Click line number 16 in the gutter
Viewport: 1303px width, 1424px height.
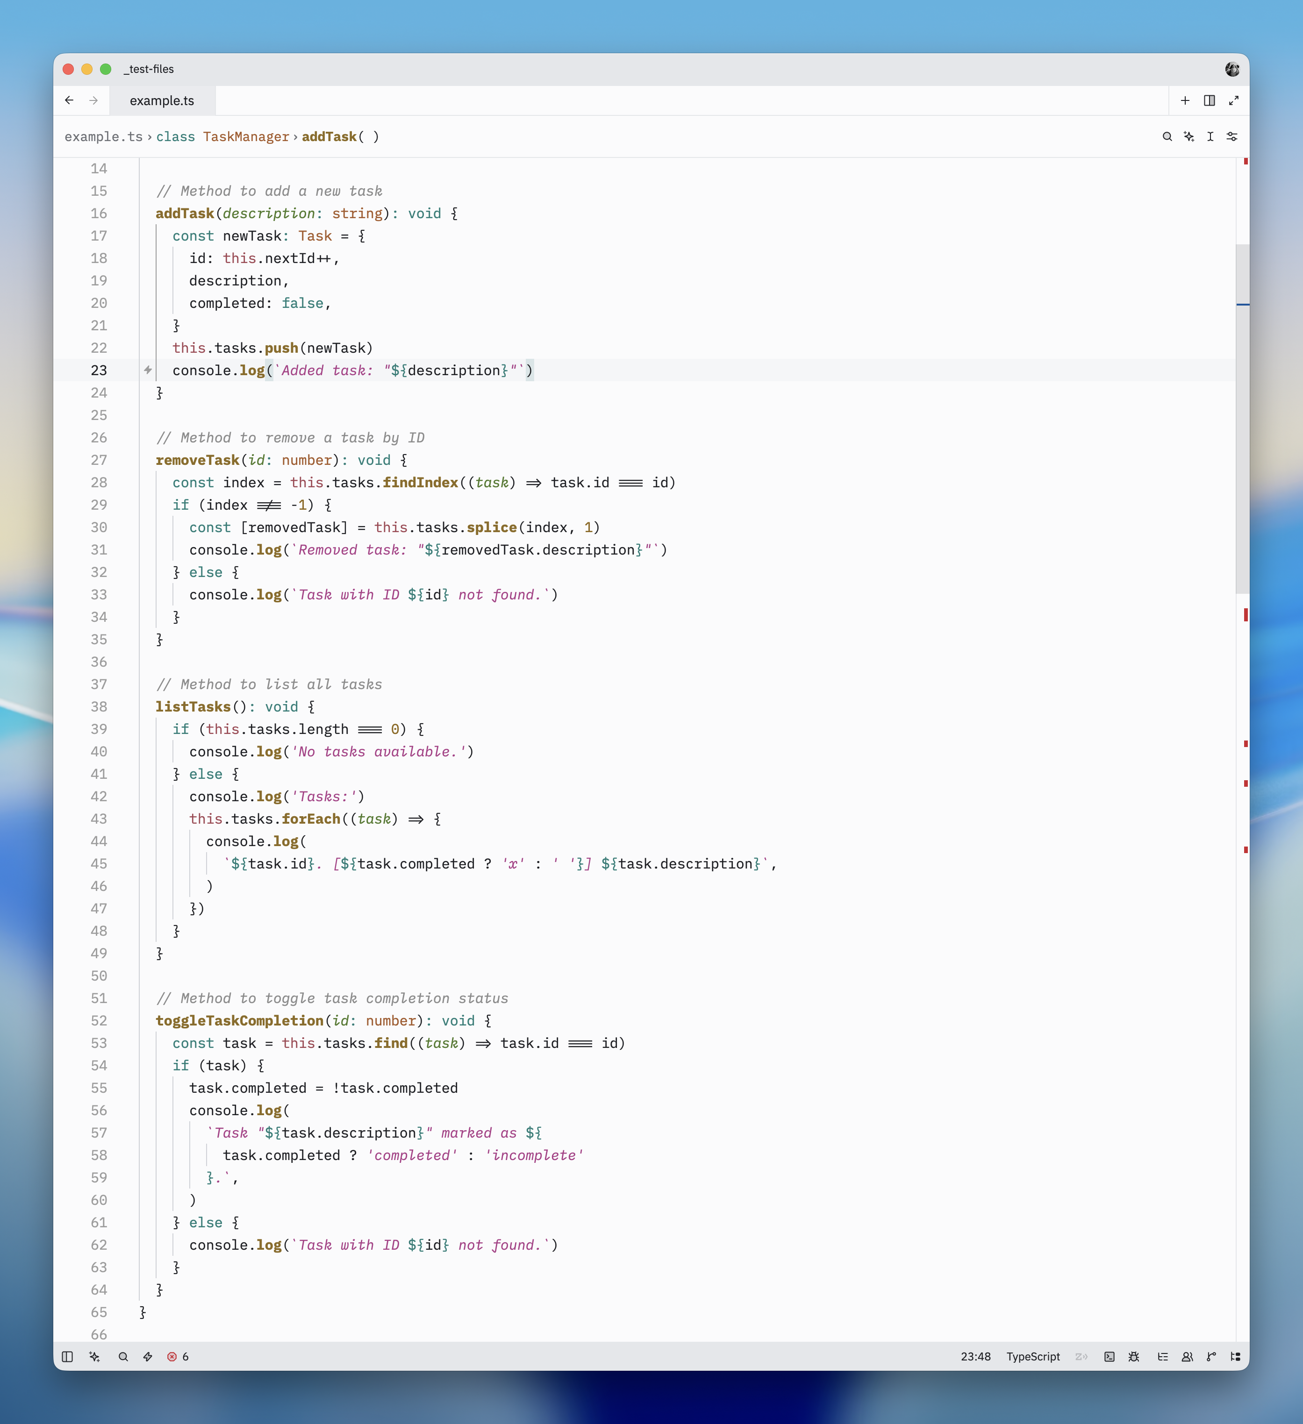click(x=99, y=214)
